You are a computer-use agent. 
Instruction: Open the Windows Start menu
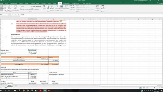[1, 90]
